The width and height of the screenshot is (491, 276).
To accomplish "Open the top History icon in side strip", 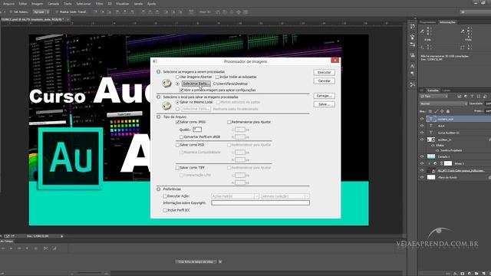I will coord(413,27).
